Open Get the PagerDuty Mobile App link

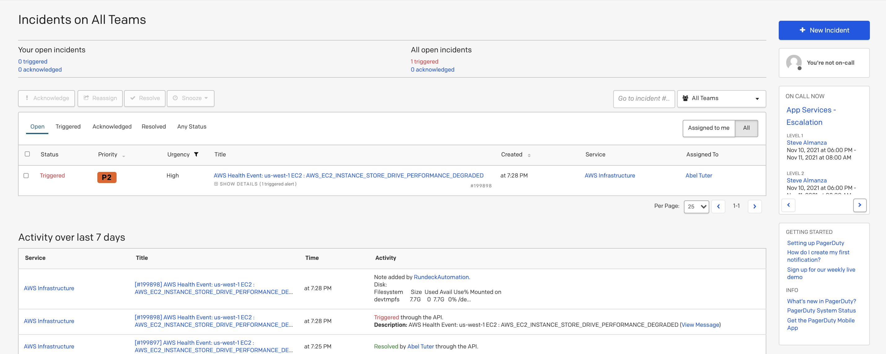821,324
